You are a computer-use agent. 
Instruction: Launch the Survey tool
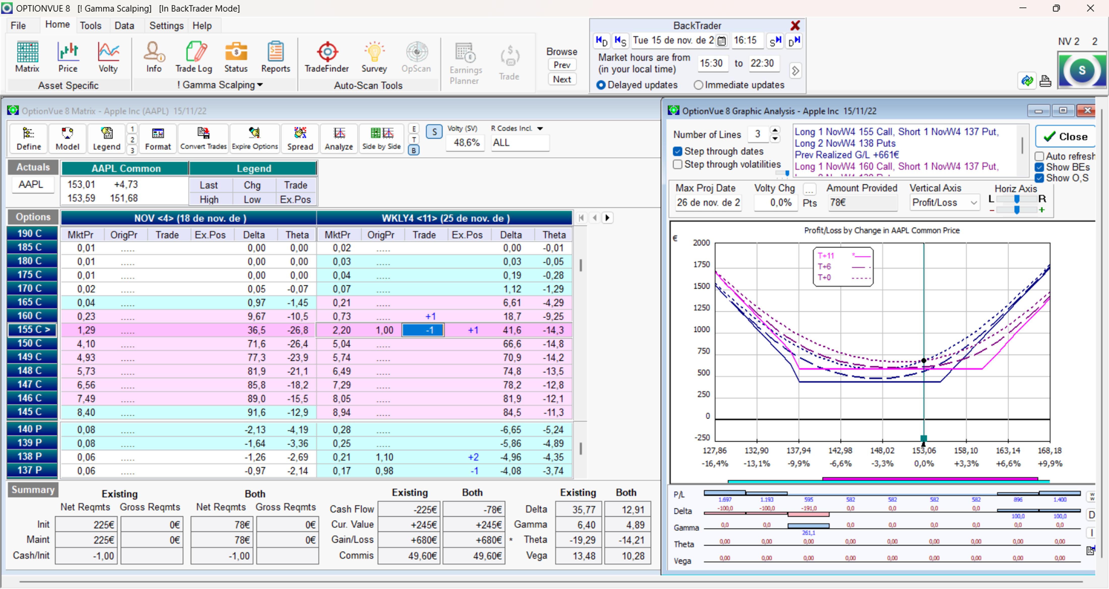coord(374,57)
